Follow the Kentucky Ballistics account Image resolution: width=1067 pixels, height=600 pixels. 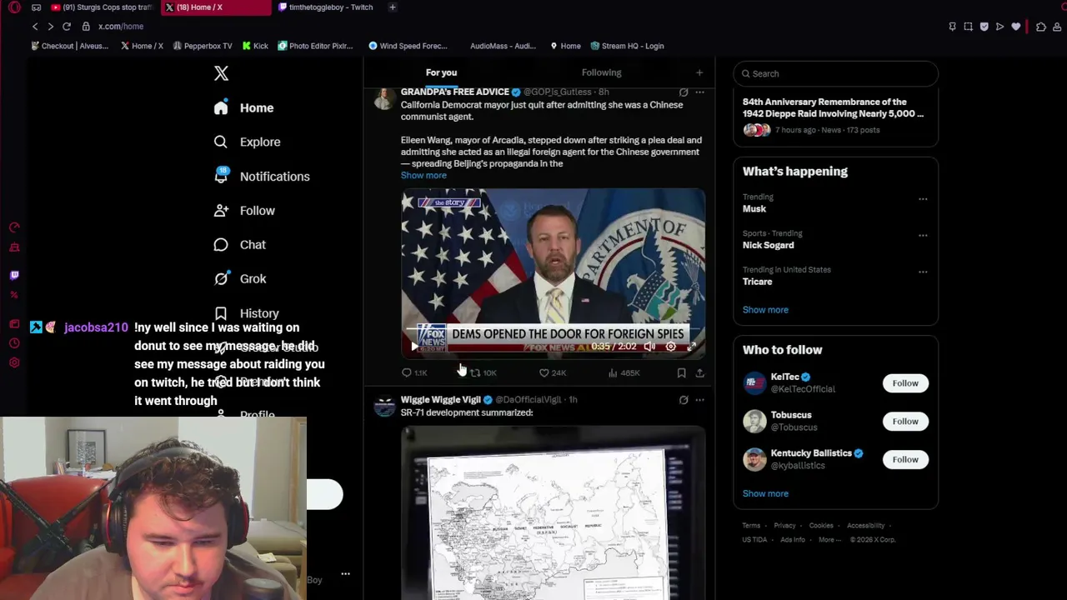click(905, 460)
